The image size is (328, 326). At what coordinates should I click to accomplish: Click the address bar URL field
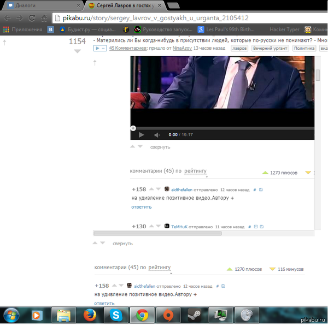point(164,17)
